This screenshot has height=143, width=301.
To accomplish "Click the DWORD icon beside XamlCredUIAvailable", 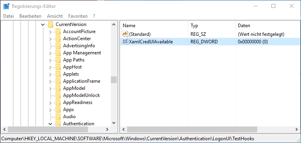I will coord(125,41).
